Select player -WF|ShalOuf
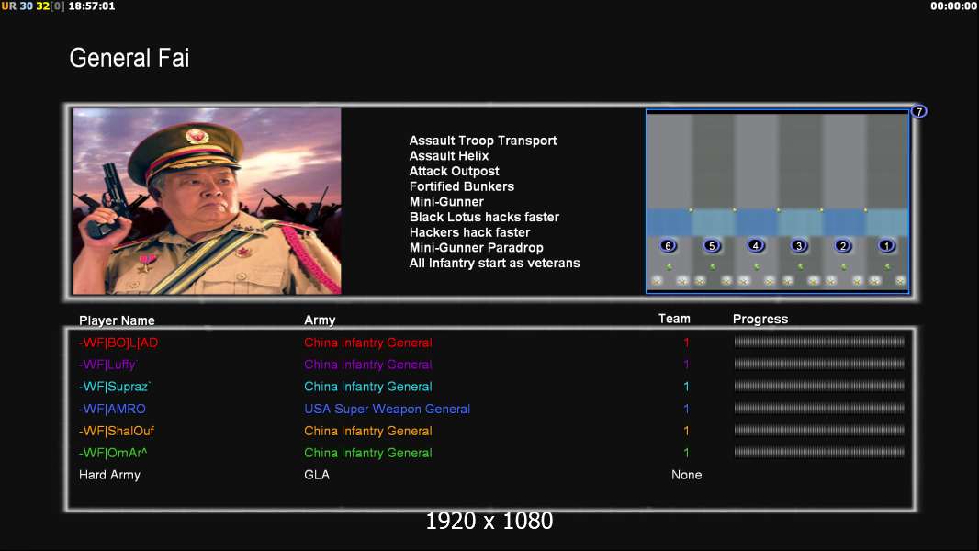 [116, 431]
